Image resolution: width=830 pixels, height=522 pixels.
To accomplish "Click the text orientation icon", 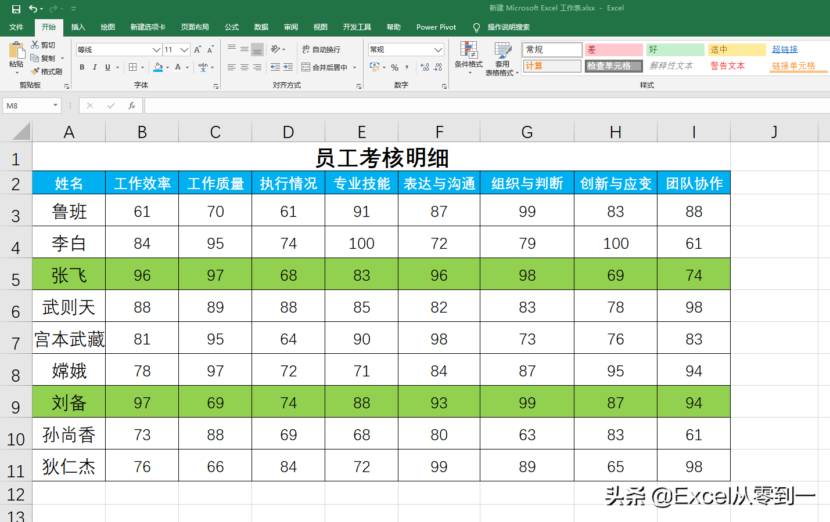I will [275, 49].
